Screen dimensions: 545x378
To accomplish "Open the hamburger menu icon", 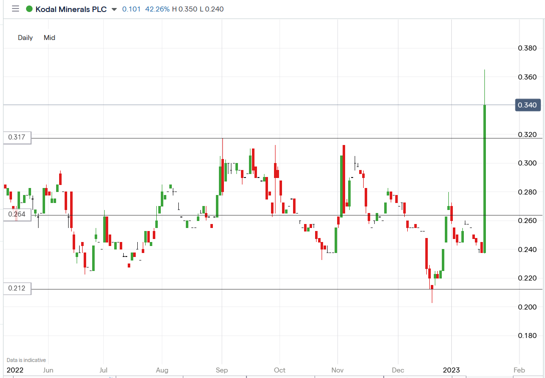I will (16, 8).
